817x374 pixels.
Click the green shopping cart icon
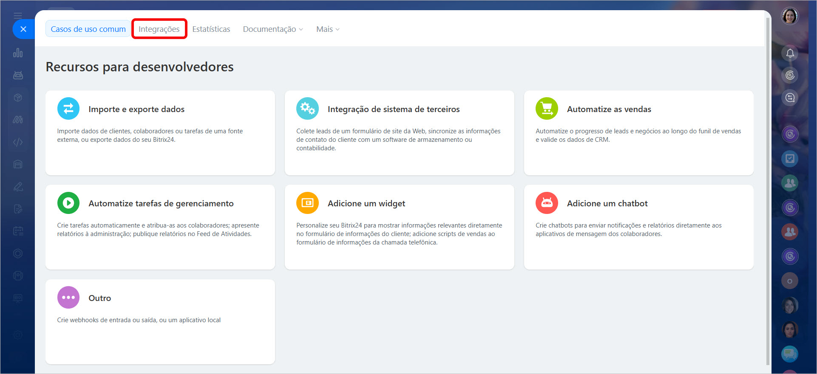click(x=547, y=109)
